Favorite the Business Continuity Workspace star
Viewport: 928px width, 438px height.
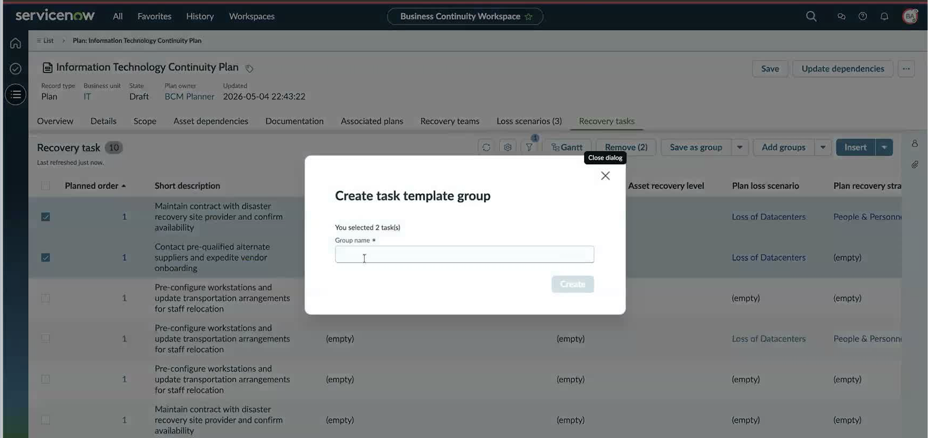coord(529,17)
